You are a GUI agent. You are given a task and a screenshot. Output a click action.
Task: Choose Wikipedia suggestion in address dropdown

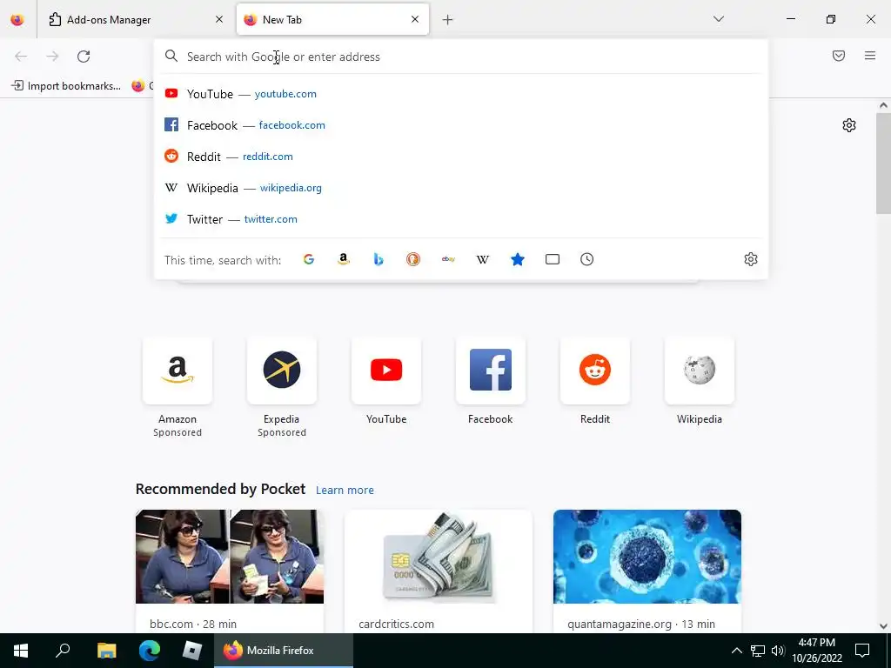tap(461, 188)
